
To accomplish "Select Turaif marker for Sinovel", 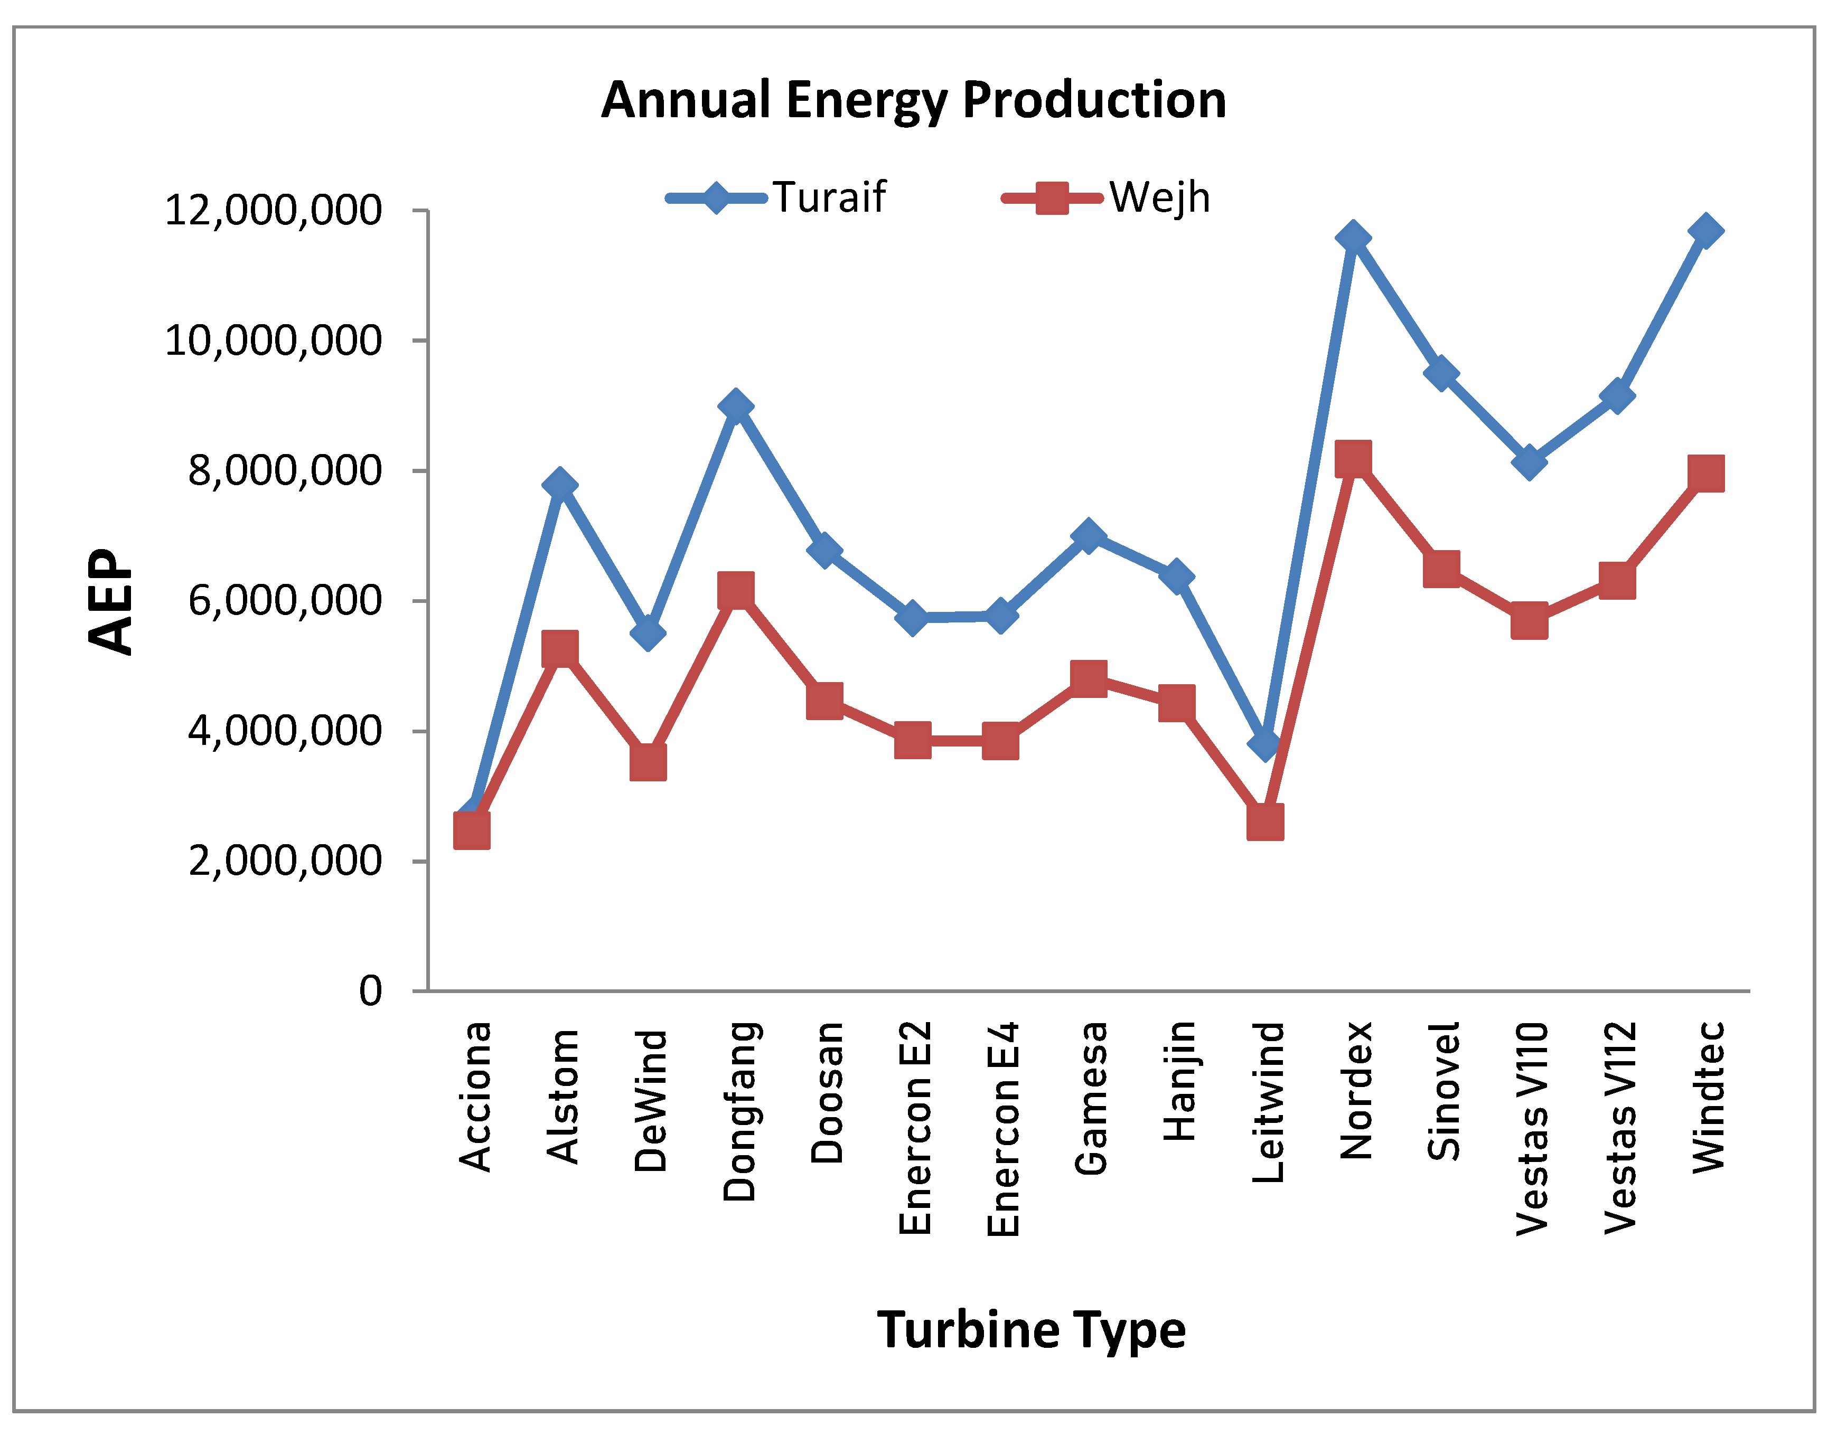I will [x=1441, y=373].
